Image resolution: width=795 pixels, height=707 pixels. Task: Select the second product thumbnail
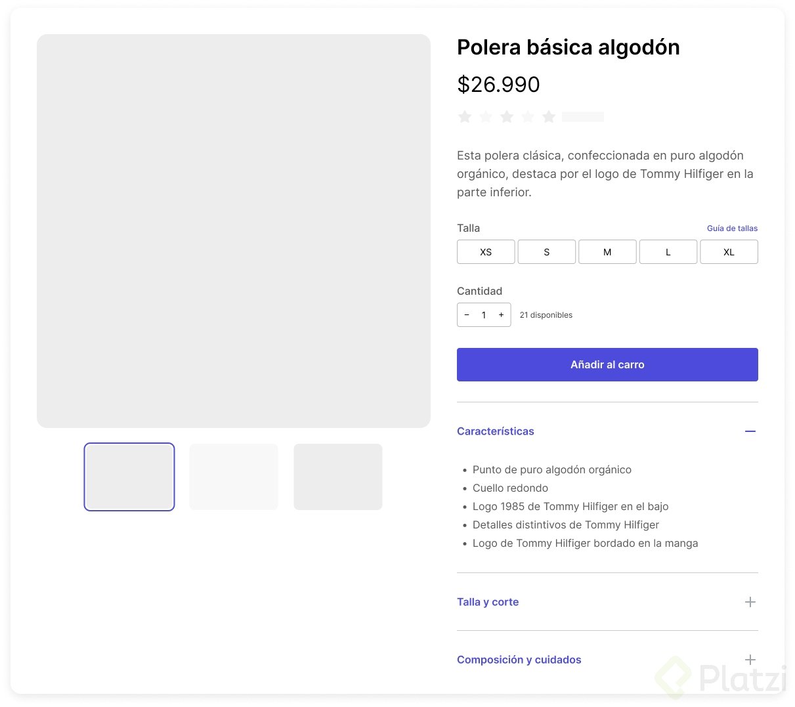tap(234, 477)
